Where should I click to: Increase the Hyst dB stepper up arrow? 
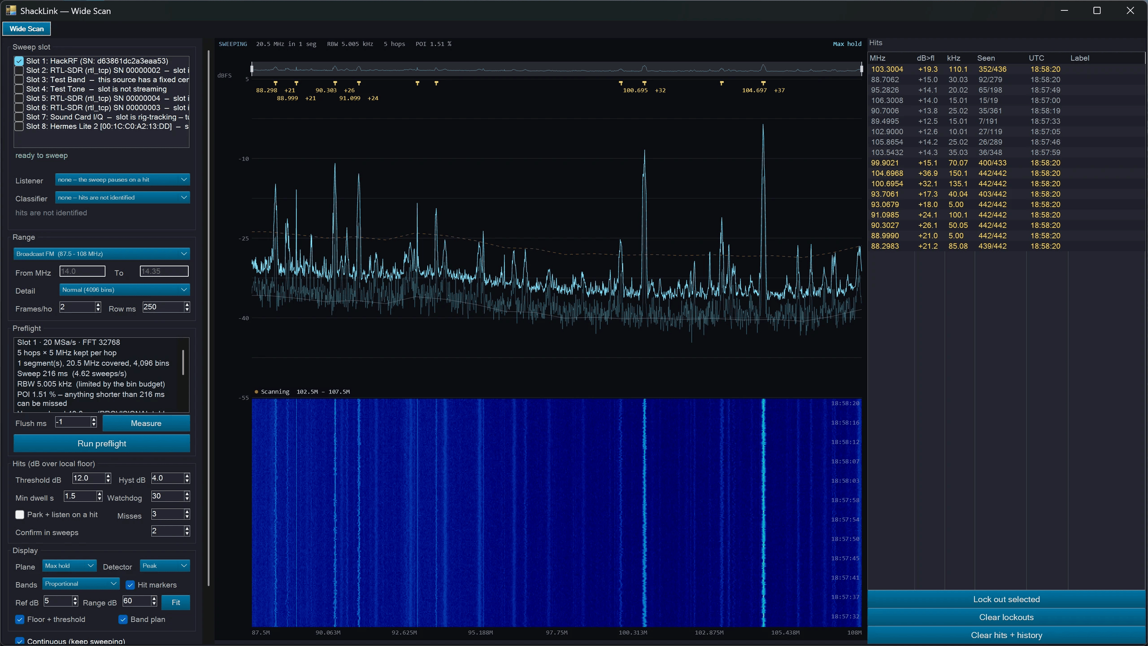[187, 476]
